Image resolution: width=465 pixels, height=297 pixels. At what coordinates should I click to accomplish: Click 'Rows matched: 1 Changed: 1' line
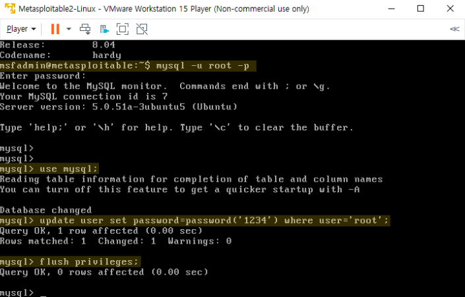click(115, 241)
